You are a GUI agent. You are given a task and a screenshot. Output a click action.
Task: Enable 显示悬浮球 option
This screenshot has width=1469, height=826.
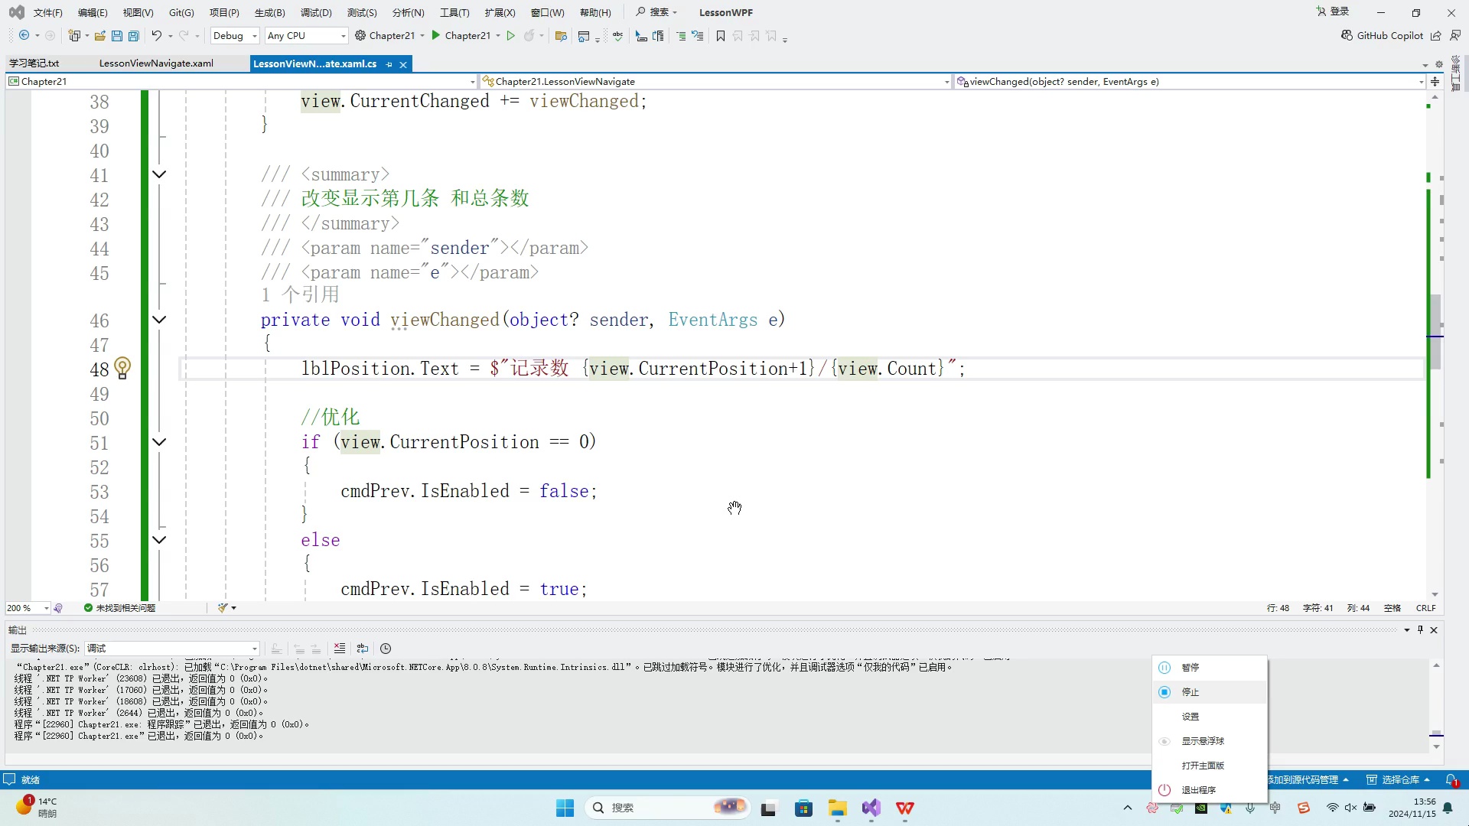[x=1202, y=740]
